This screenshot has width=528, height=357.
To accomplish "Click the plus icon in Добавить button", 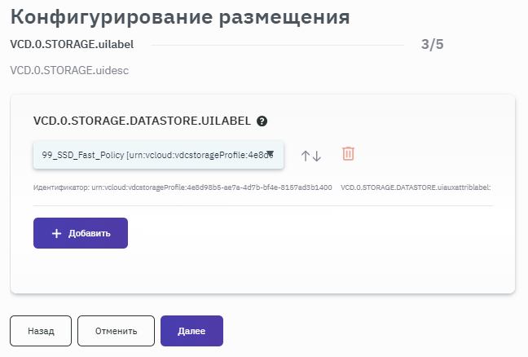I will pos(56,233).
